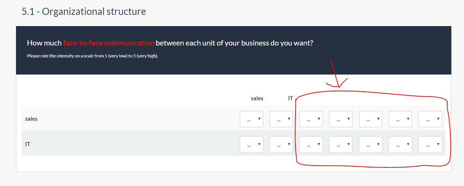The image size is (464, 186).
Task: Open fourth dropdown in the IT row
Action: (x=341, y=144)
